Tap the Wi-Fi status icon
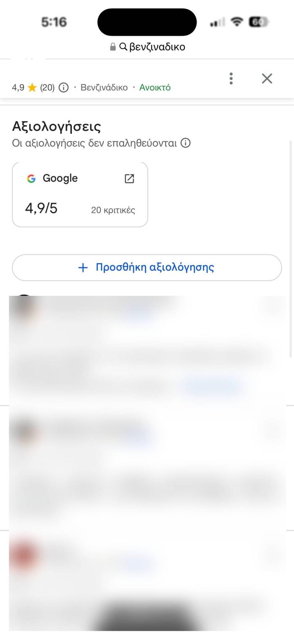Viewport: 294px width, 637px height. pyautogui.click(x=238, y=22)
